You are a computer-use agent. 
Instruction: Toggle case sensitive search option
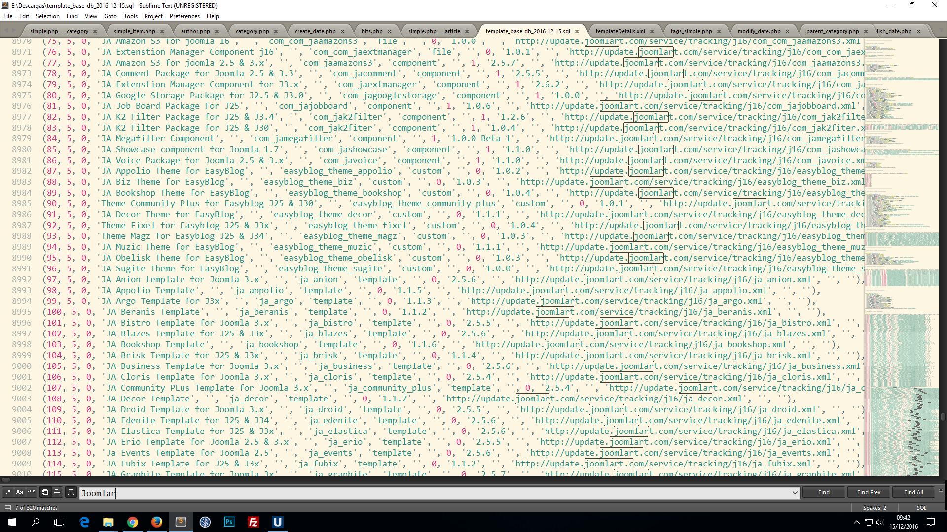20,492
